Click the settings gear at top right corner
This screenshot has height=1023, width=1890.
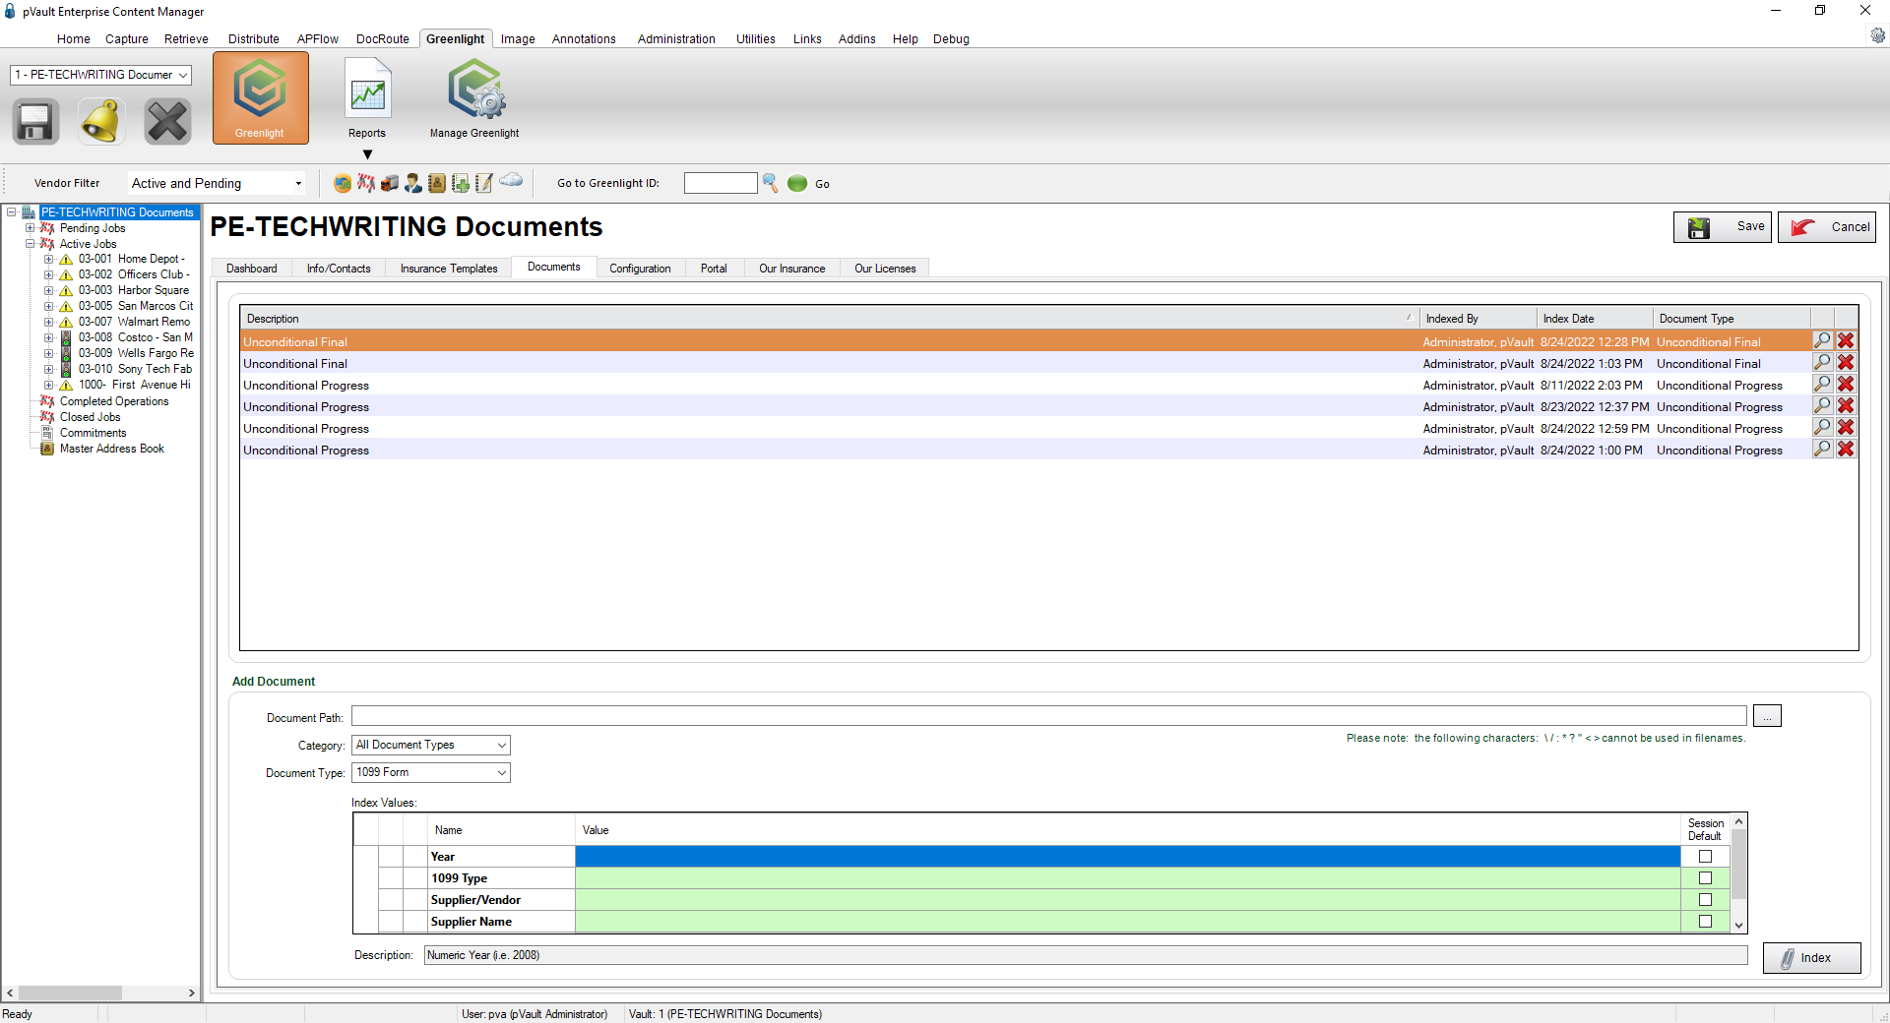(x=1877, y=35)
